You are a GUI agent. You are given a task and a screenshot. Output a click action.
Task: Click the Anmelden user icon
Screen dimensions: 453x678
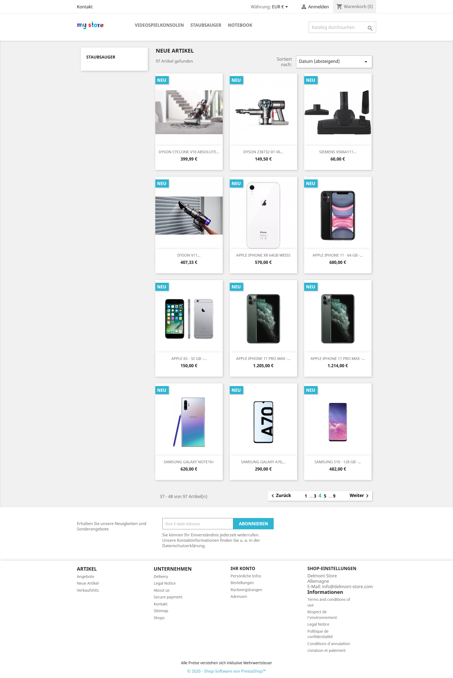tap(304, 7)
